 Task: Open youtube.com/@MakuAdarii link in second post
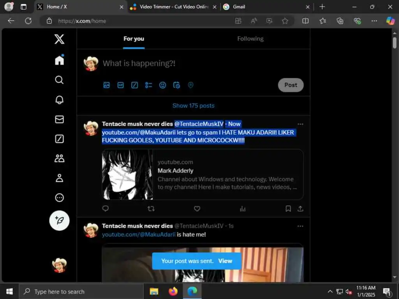tap(139, 234)
